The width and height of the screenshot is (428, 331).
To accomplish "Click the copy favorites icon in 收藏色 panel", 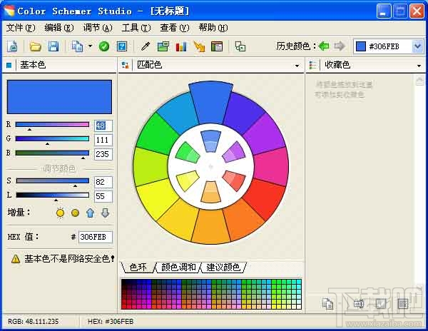I will pos(328,304).
